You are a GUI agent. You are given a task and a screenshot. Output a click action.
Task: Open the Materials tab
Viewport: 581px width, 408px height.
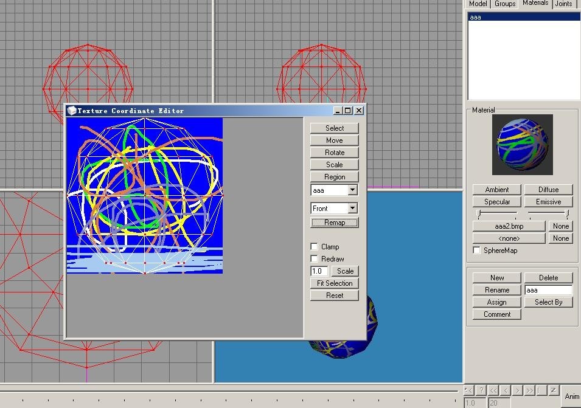coord(535,3)
